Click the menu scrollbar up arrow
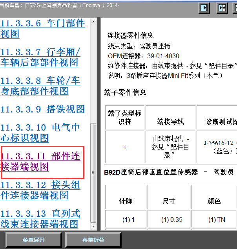 pyautogui.click(x=93, y=21)
